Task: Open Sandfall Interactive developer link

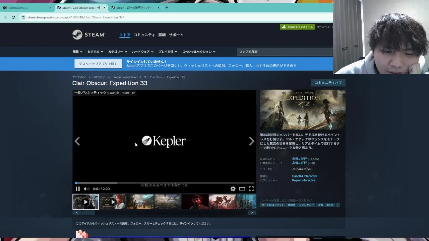Action: point(305,176)
